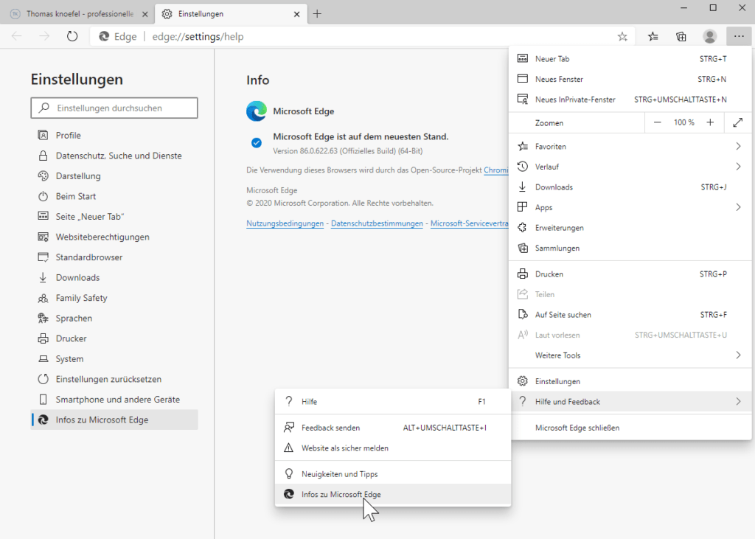Screen dimensions: 755x539
Task: Expand the Weitere Tools submenu arrow
Action: 738,355
